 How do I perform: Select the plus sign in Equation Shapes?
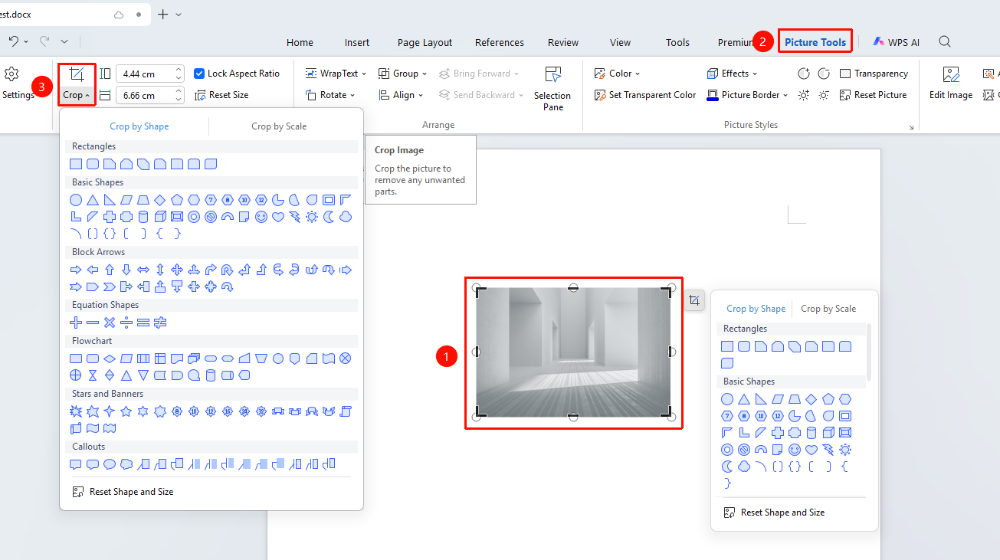coord(76,323)
